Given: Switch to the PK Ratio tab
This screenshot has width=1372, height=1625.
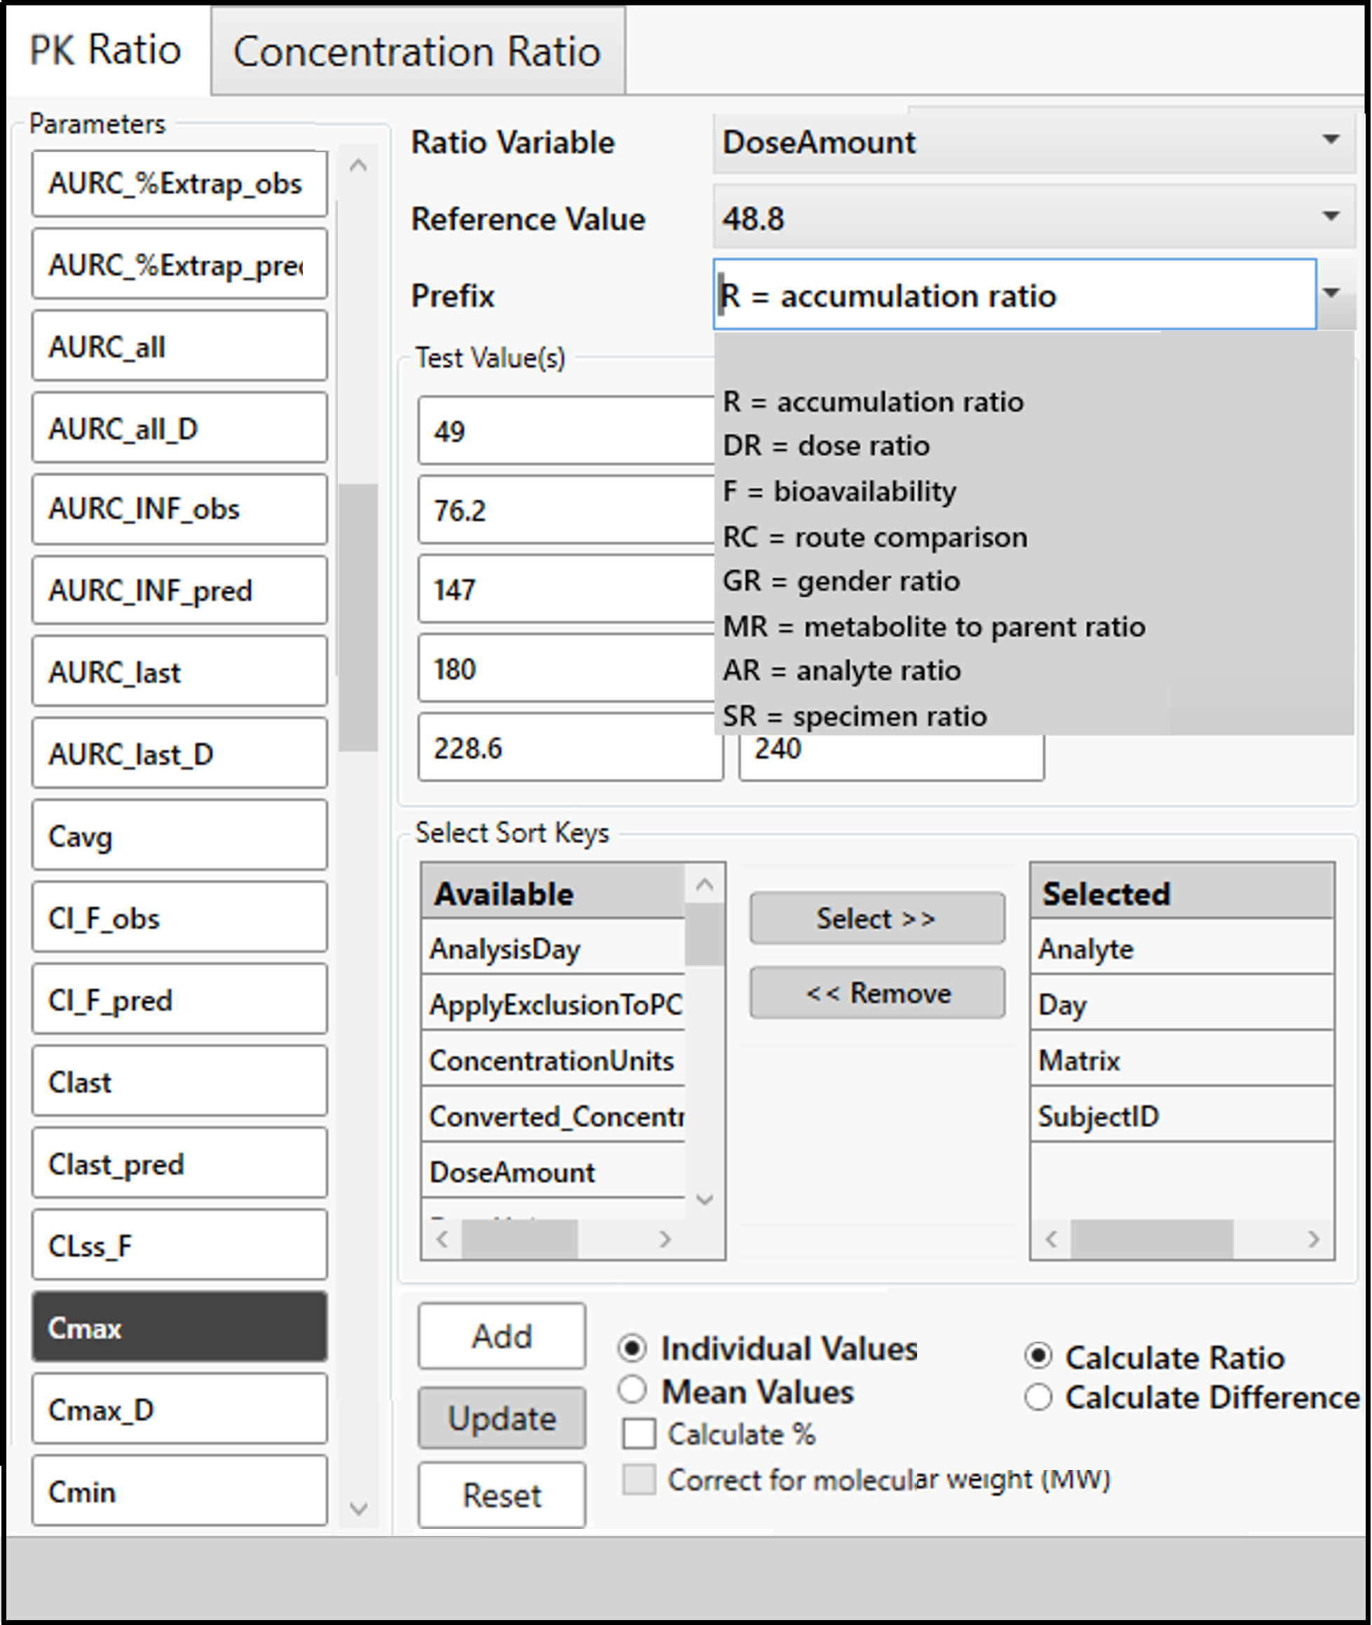Looking at the screenshot, I should tap(105, 51).
